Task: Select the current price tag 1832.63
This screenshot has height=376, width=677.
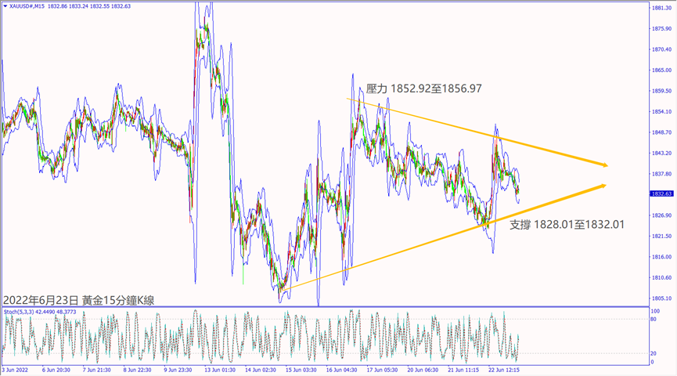Action: pyautogui.click(x=662, y=193)
